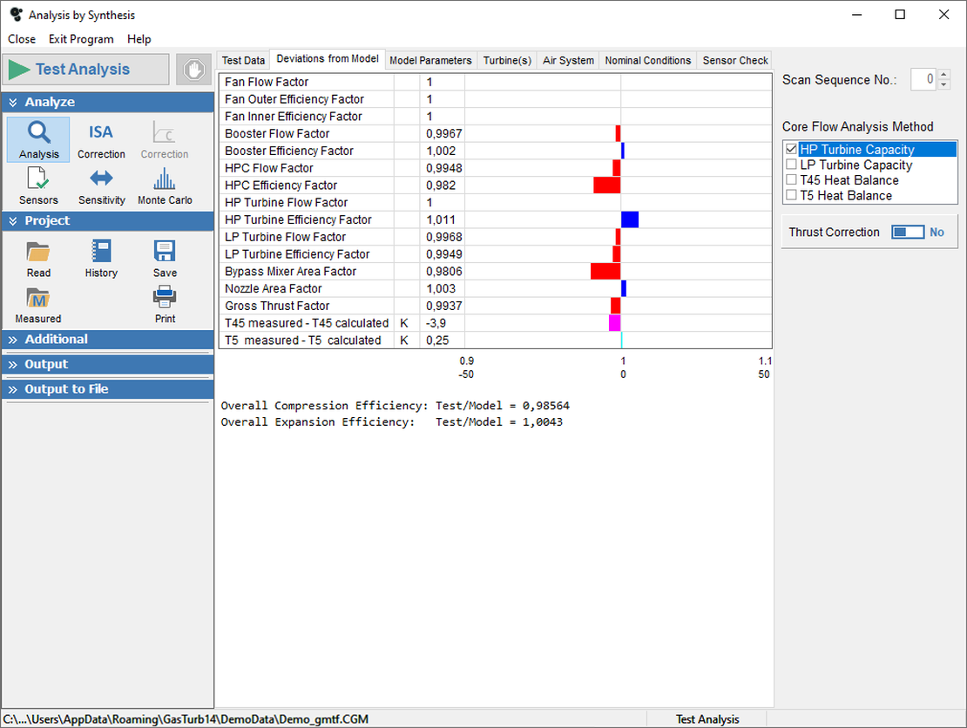Open the ISA Correction tool

pyautogui.click(x=101, y=139)
